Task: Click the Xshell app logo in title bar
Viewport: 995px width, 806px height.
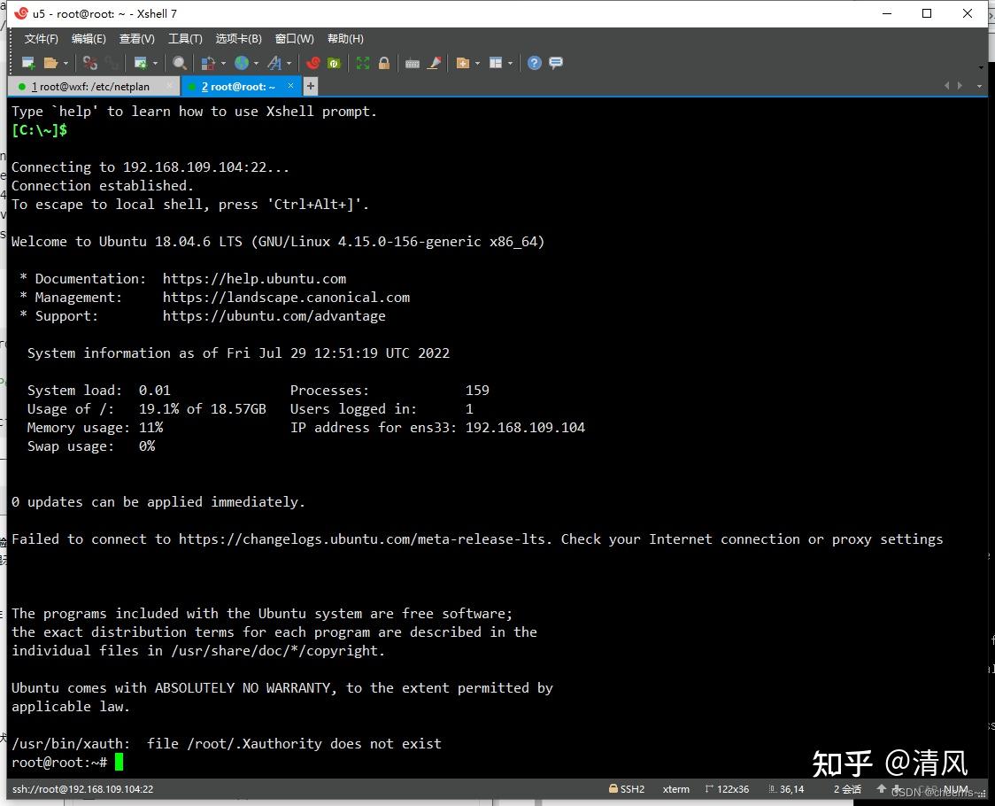Action: (21, 12)
